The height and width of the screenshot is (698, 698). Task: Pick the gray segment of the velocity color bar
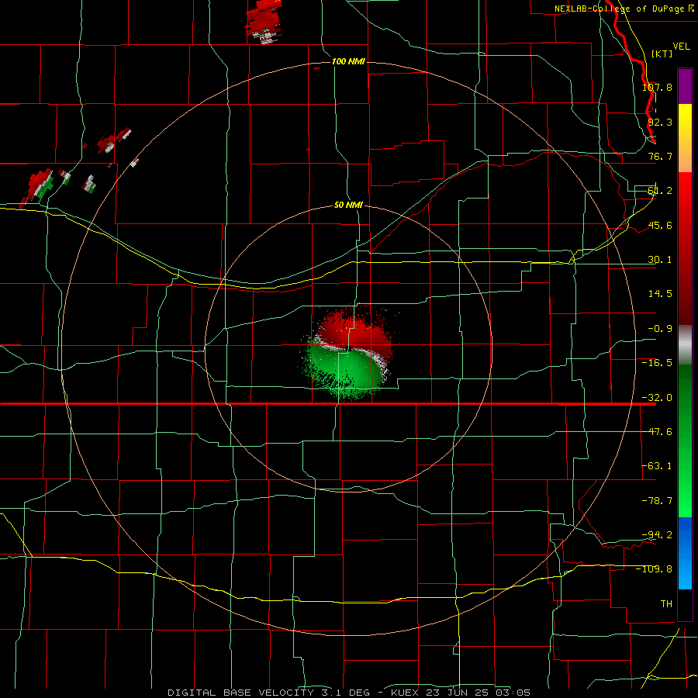685,345
